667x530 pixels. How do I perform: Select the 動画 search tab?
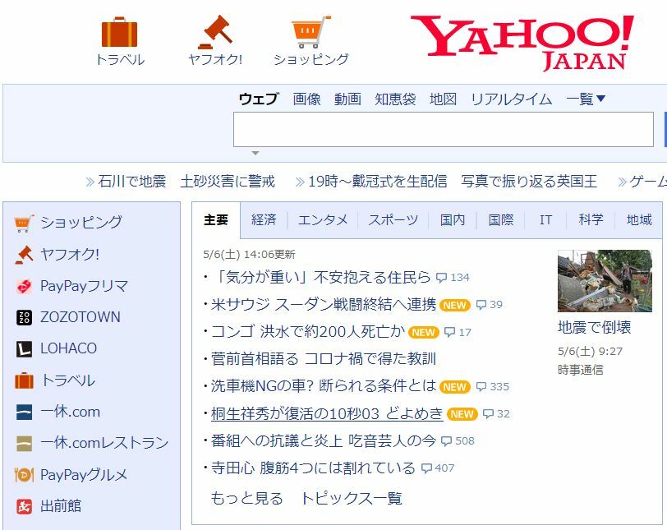point(347,99)
